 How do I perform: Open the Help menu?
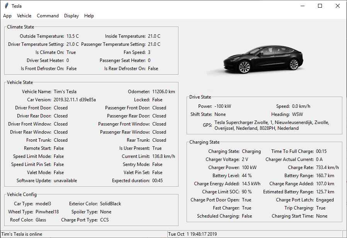(x=89, y=16)
